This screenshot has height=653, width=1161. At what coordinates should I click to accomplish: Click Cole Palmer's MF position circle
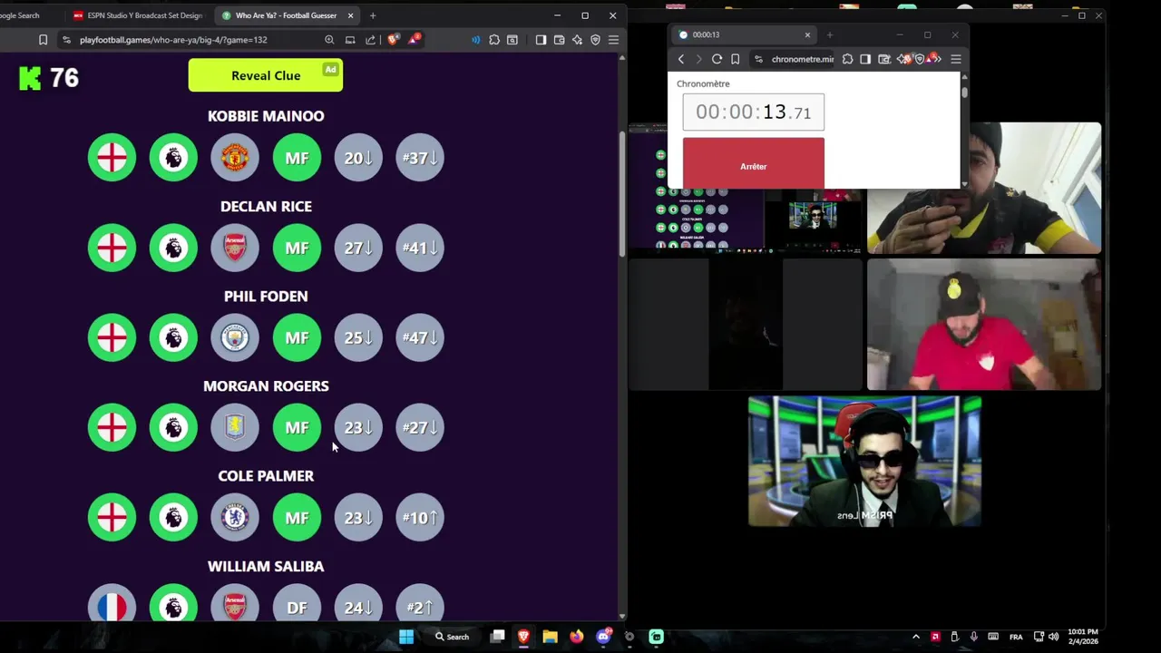pos(297,517)
